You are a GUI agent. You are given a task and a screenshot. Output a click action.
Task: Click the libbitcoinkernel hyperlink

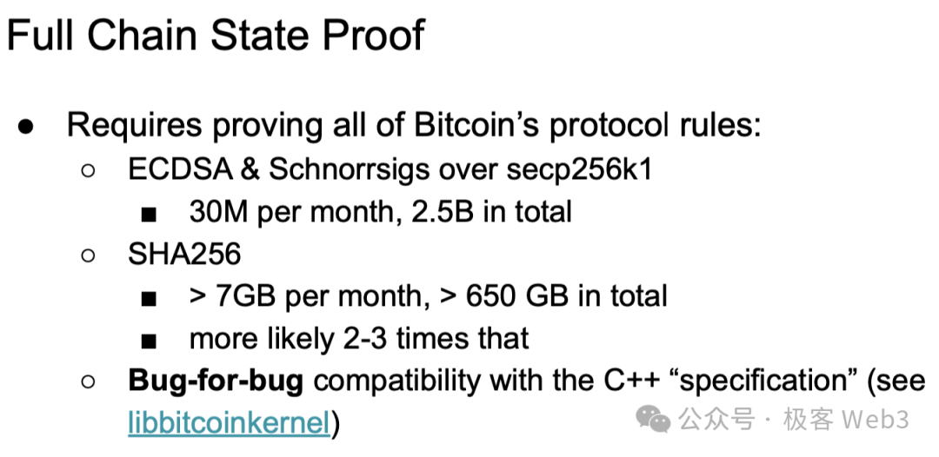(229, 423)
